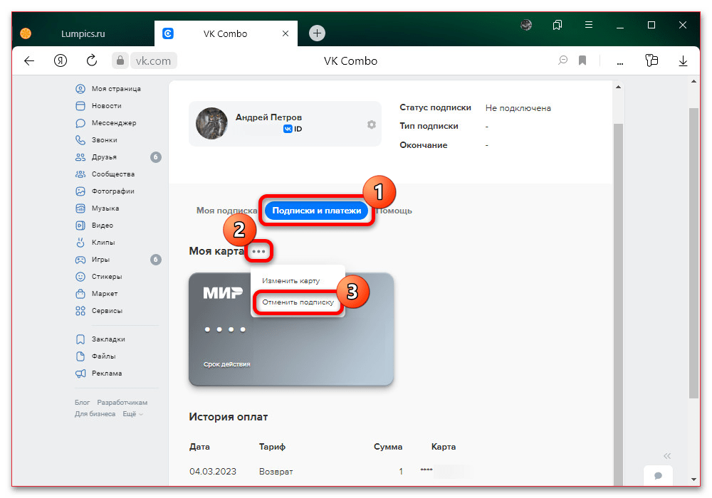The width and height of the screenshot is (712, 498).
Task: Click the vk.com address field
Action: click(x=154, y=60)
